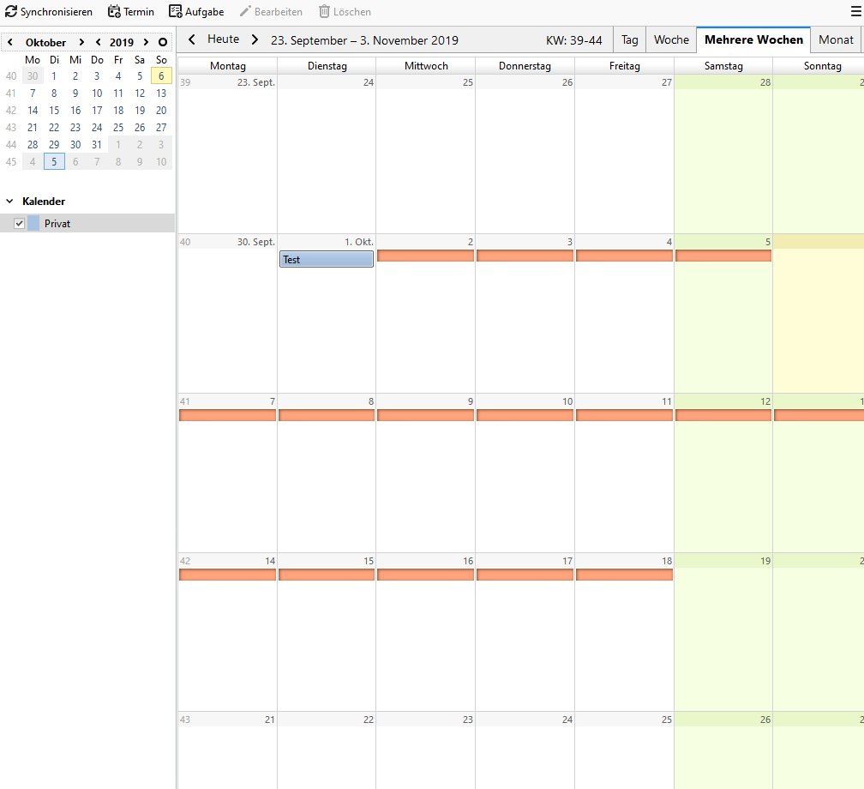Go to previous year in mini calendar

tap(98, 42)
